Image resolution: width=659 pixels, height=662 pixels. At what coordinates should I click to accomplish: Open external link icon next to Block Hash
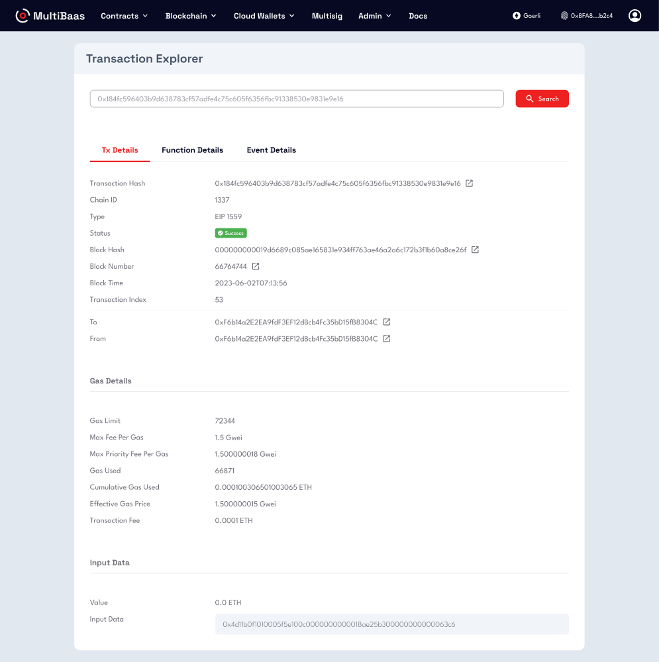click(475, 250)
